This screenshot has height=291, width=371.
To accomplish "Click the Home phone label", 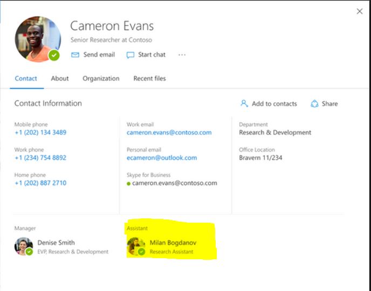I will tap(30, 175).
